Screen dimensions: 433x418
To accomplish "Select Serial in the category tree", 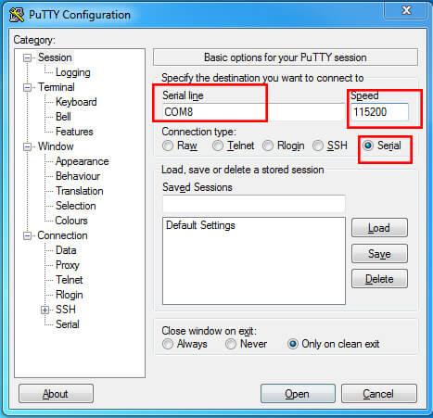I will click(x=68, y=324).
